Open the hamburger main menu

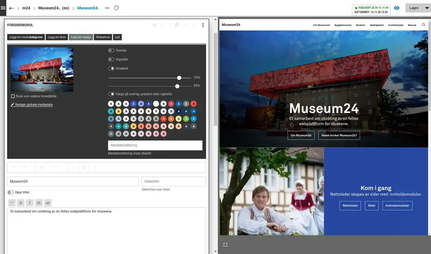[3, 8]
